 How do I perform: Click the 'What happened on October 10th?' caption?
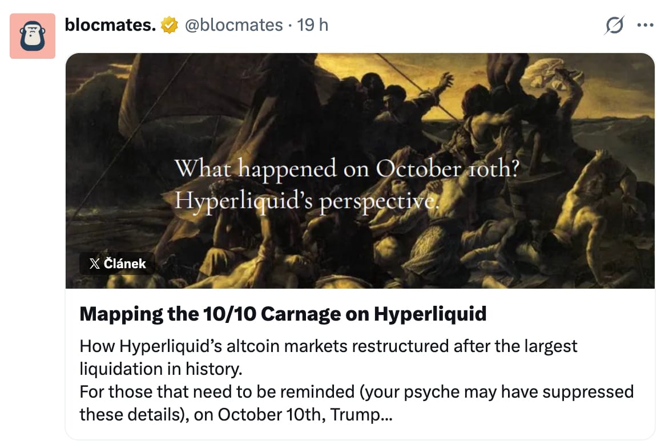[347, 168]
